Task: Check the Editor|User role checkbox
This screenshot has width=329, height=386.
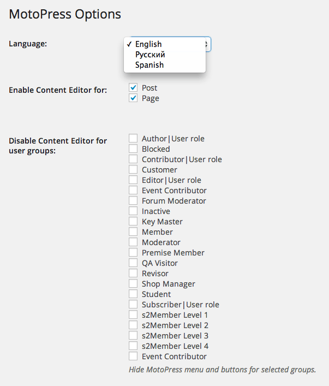Action: click(x=133, y=180)
